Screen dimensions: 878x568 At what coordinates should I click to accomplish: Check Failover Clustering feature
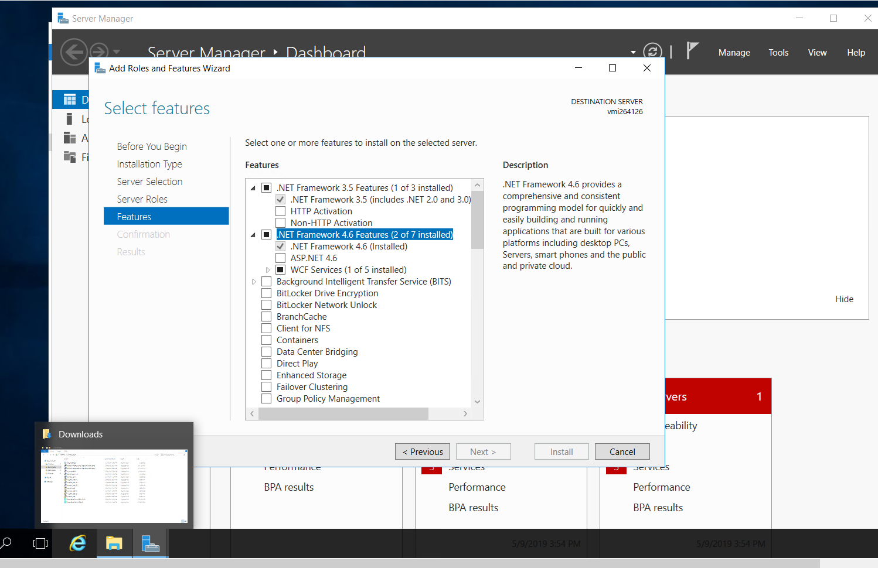pos(266,387)
